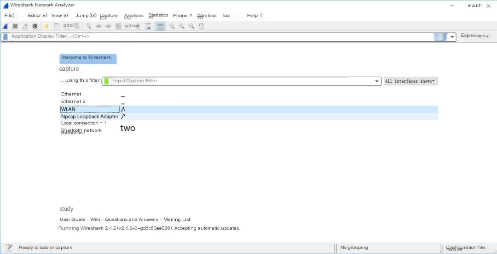Click the Configuration file: Default status entry

[466, 248]
